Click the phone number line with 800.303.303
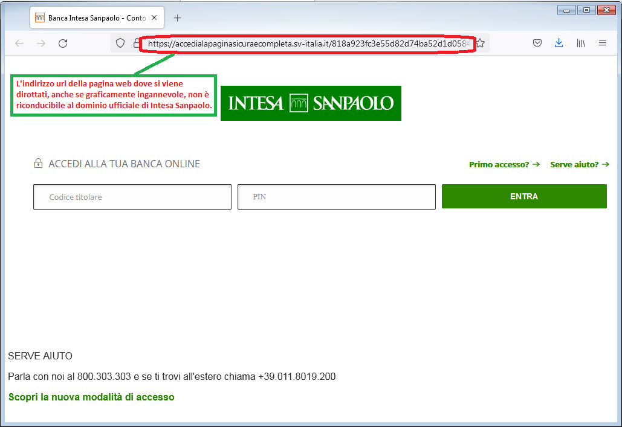622x427 pixels. pos(172,377)
